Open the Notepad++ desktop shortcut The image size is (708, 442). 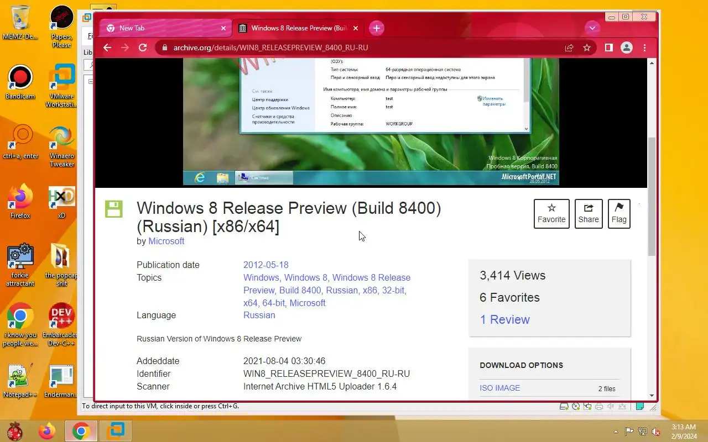point(20,381)
